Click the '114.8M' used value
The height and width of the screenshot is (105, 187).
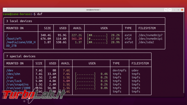pos(61,39)
